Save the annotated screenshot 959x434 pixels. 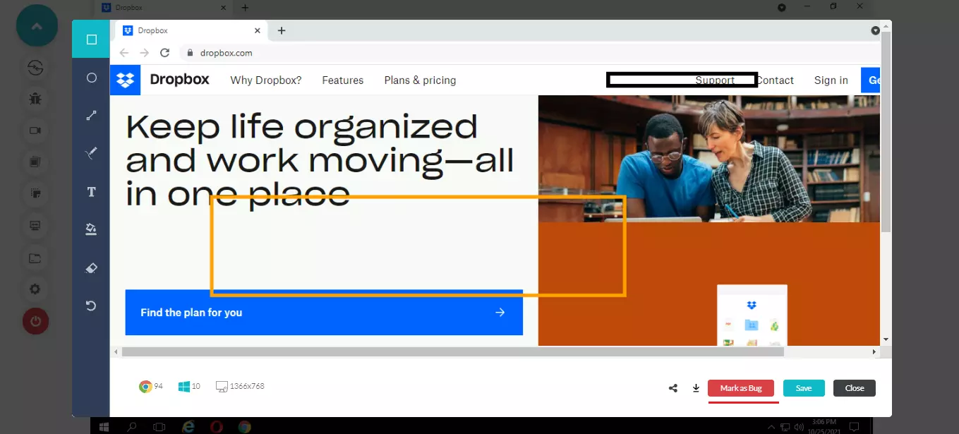(x=804, y=388)
